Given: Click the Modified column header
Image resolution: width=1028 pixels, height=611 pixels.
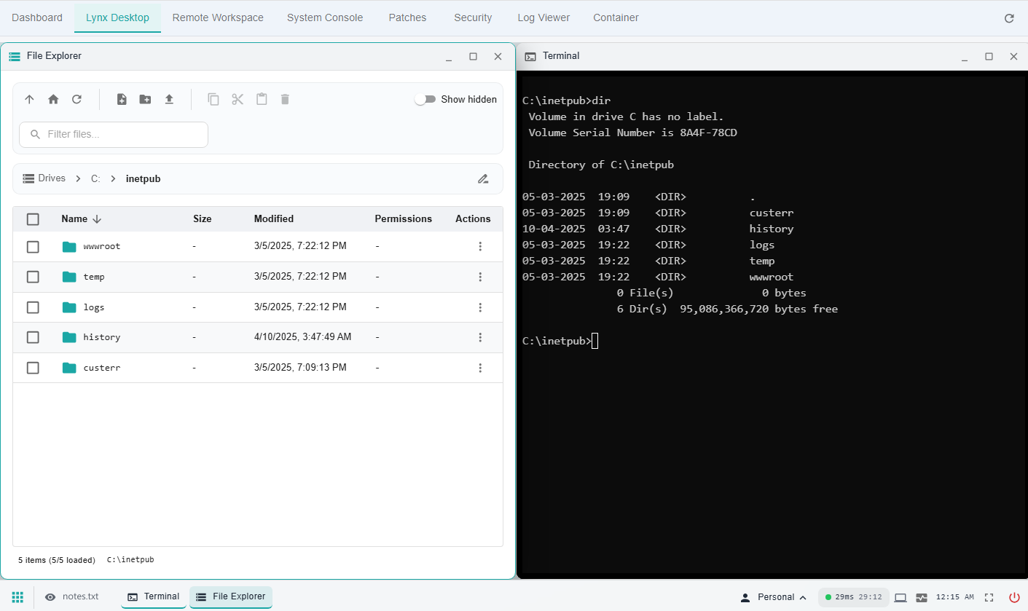Looking at the screenshot, I should pyautogui.click(x=274, y=218).
